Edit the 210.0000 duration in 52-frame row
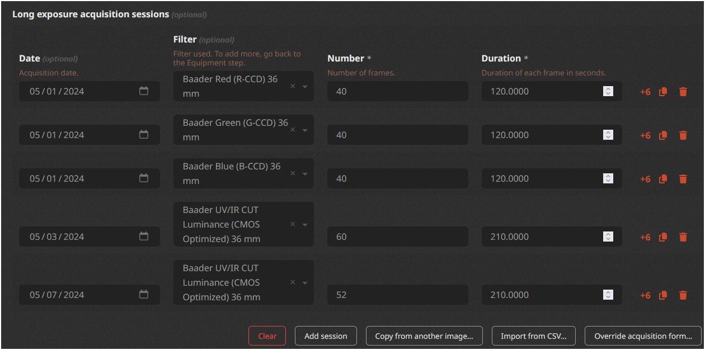 pyautogui.click(x=552, y=295)
